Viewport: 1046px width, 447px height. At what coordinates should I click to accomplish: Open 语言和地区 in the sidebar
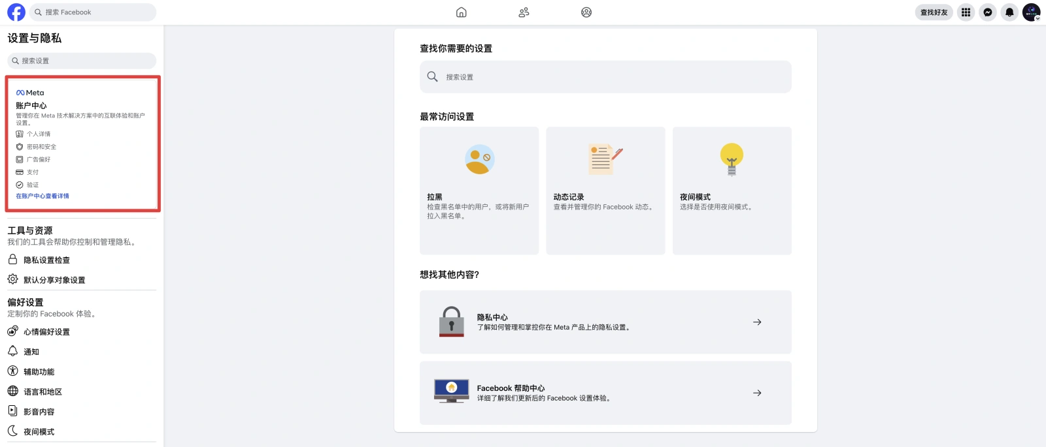click(42, 392)
